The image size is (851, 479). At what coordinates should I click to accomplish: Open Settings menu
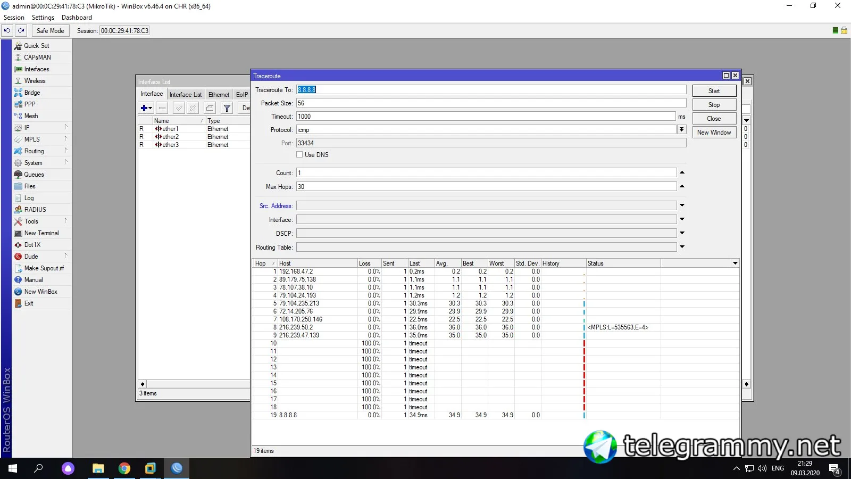(x=43, y=18)
